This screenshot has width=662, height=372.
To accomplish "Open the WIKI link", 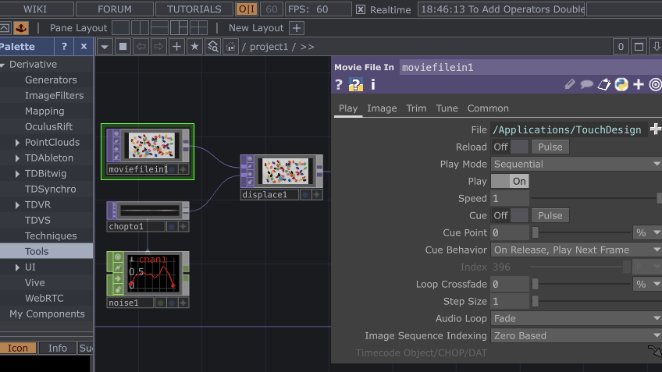I will pos(35,9).
